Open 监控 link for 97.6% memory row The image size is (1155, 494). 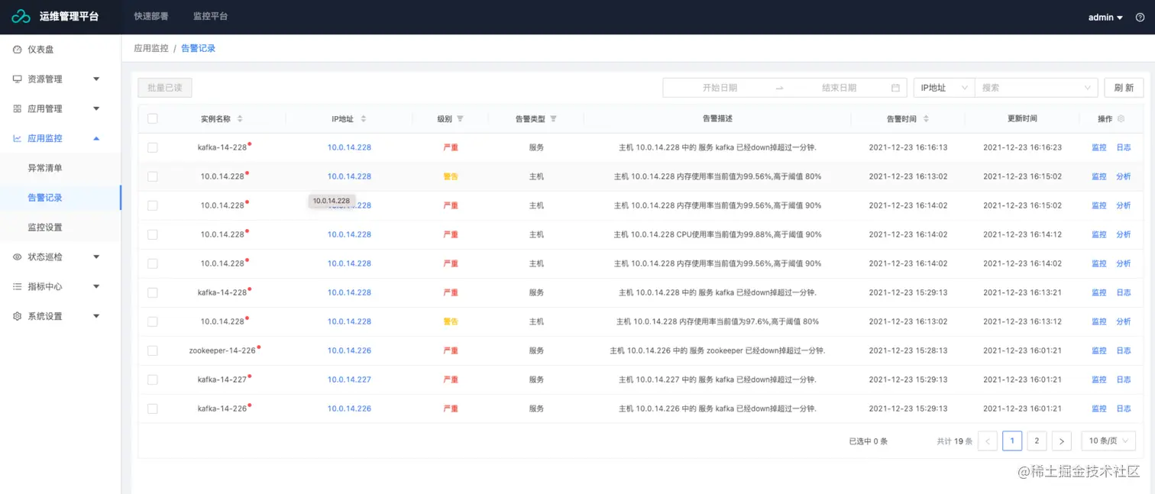pyautogui.click(x=1098, y=322)
